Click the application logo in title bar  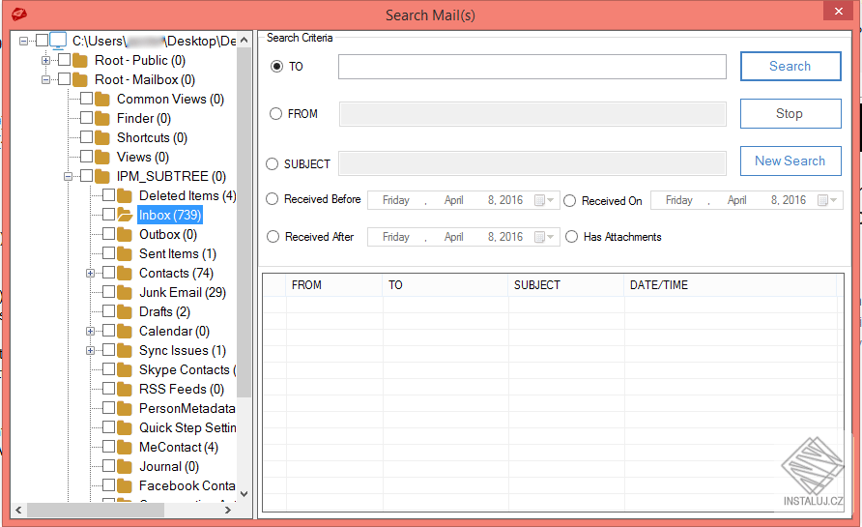click(x=19, y=14)
